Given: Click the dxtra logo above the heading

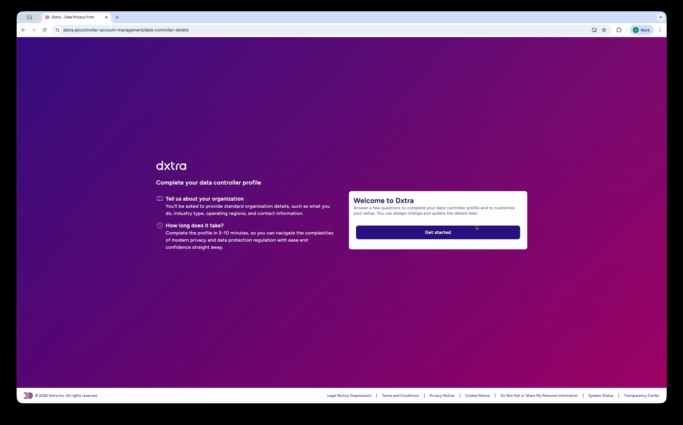Looking at the screenshot, I should [x=171, y=165].
